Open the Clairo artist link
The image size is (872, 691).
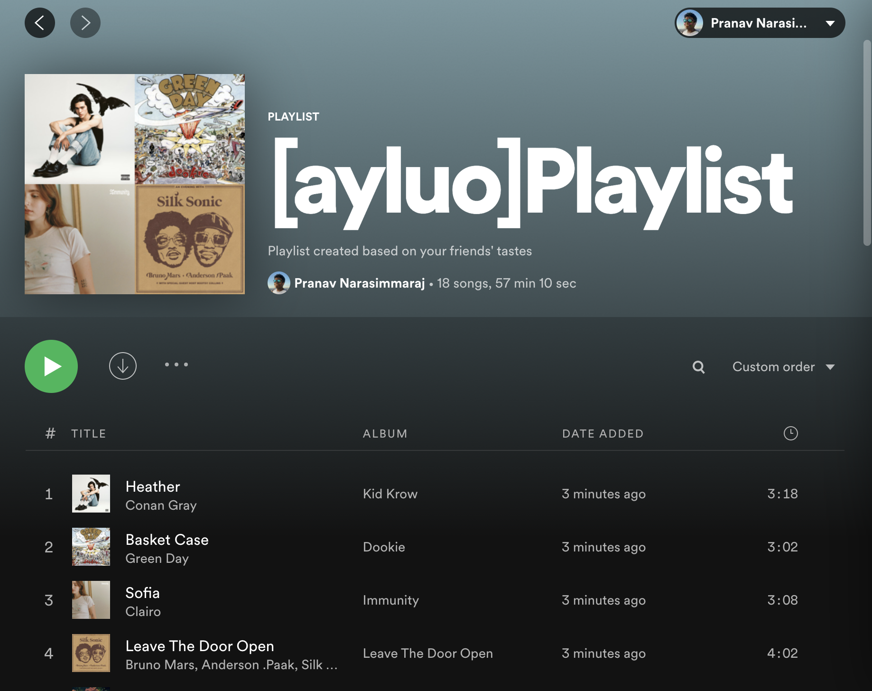(x=143, y=612)
